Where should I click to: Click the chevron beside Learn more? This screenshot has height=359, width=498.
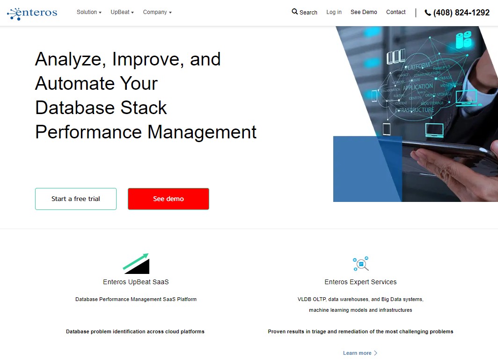click(376, 353)
